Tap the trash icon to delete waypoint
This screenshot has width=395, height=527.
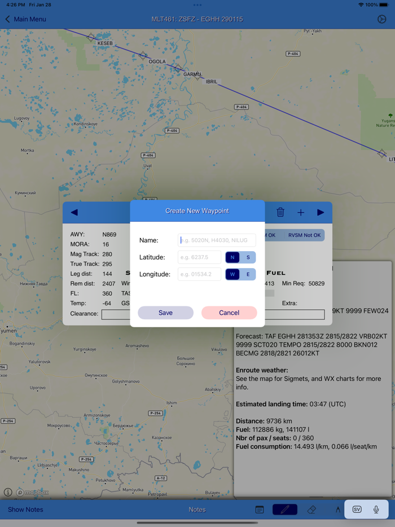pos(280,212)
